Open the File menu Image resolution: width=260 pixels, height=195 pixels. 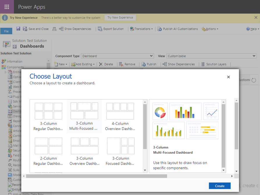[x=6, y=31]
